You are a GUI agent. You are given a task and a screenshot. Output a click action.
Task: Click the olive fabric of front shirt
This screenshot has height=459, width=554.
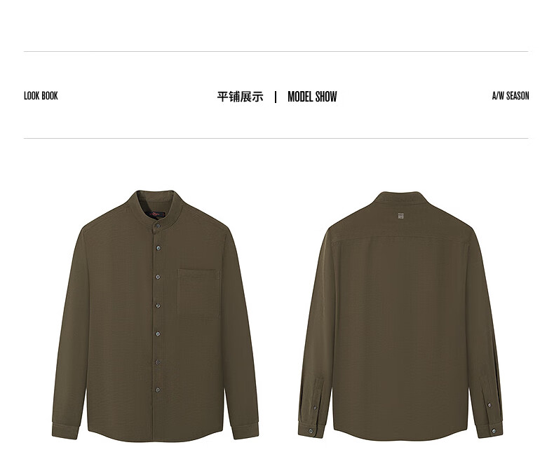[120, 317]
